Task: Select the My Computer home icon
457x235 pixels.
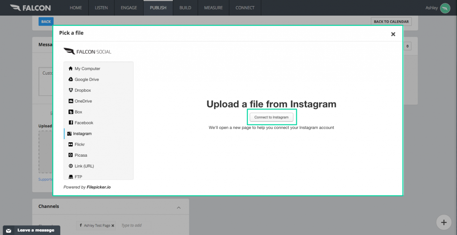Action: coord(70,69)
